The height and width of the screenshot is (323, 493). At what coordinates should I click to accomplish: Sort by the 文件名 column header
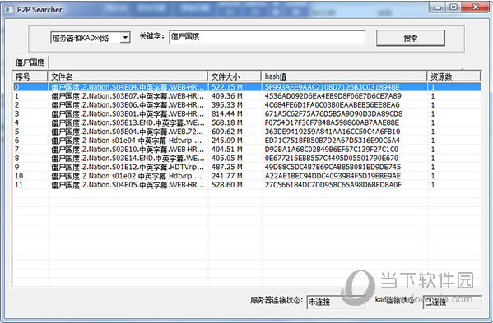[x=128, y=76]
